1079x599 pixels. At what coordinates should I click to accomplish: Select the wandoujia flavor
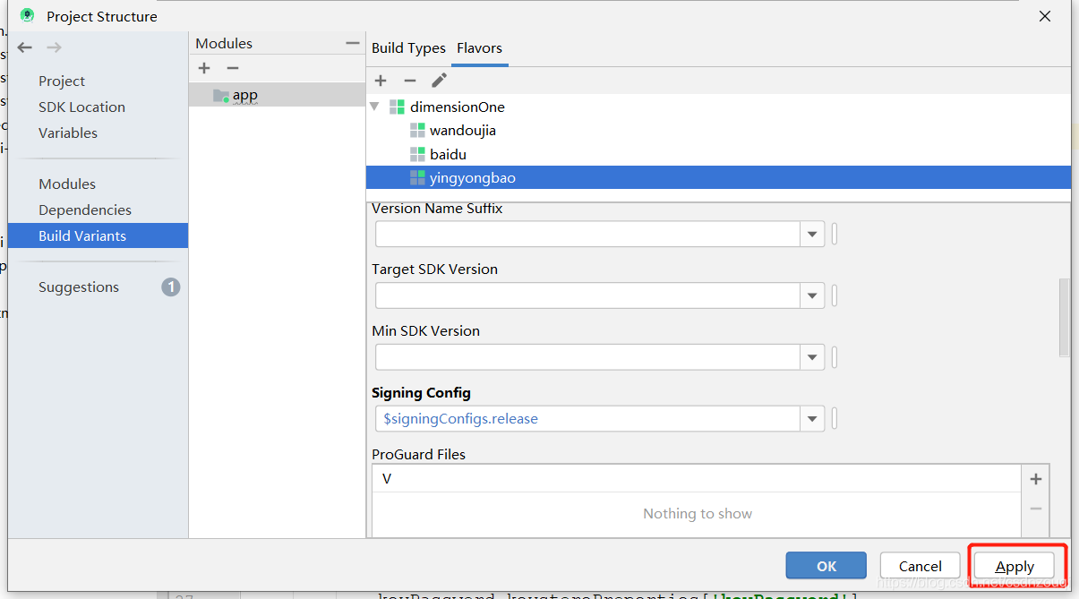462,131
